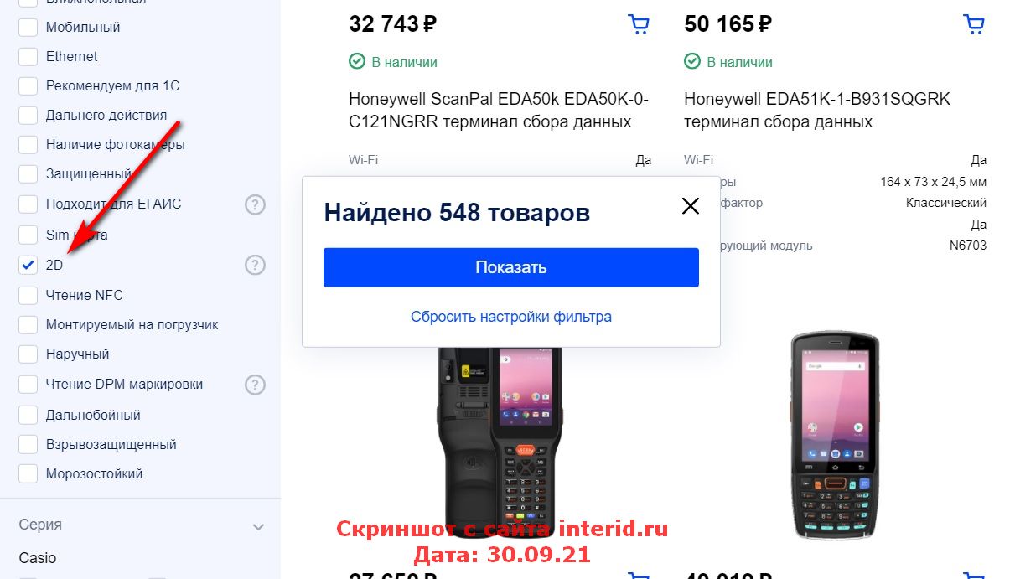Viewport: 1015px width, 579px height.
Task: Reset filters via Сбросить настройки фильтра
Action: point(511,317)
